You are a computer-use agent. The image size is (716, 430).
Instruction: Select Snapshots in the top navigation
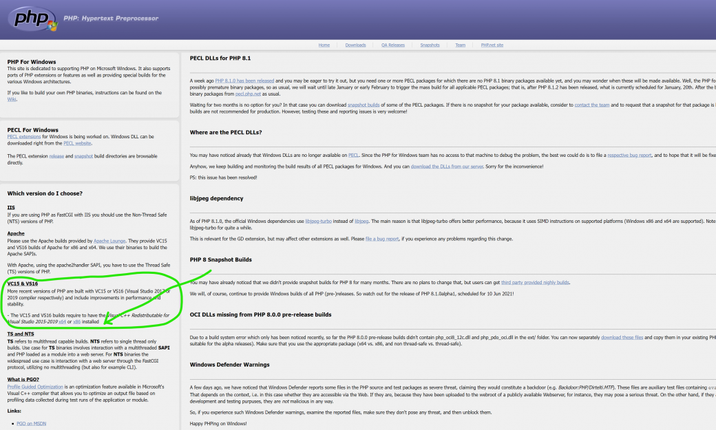430,45
